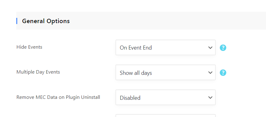The image size is (266, 117).
Task: Open the Hide Events dropdown
Action: (x=165, y=47)
